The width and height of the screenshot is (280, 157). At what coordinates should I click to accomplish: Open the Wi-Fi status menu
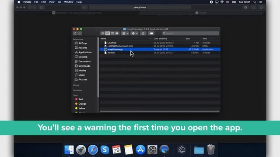pyautogui.click(x=222, y=2)
